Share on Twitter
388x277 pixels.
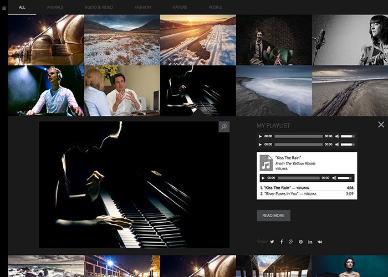(272, 242)
